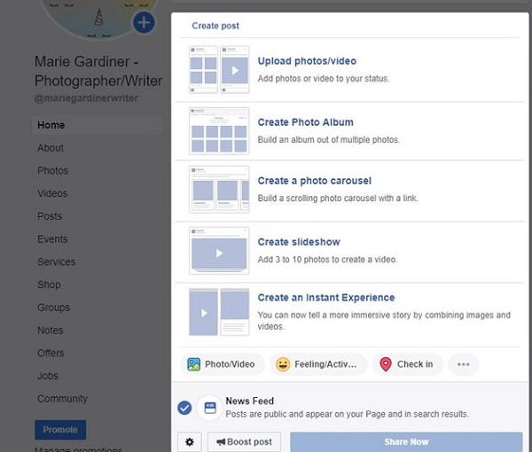The width and height of the screenshot is (532, 452).
Task: Click the Create post heading
Action: click(215, 26)
